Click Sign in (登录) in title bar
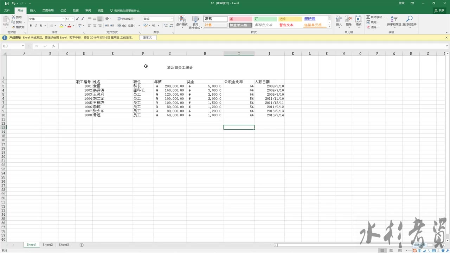This screenshot has height=253, width=450. point(402,3)
